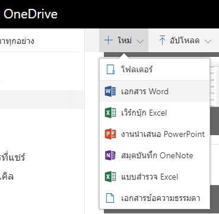Click the Excel icon beside เวิร์กบุ๊ก Excel

click(110, 113)
